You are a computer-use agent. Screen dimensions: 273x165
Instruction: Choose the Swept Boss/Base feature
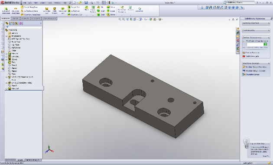point(29,7)
